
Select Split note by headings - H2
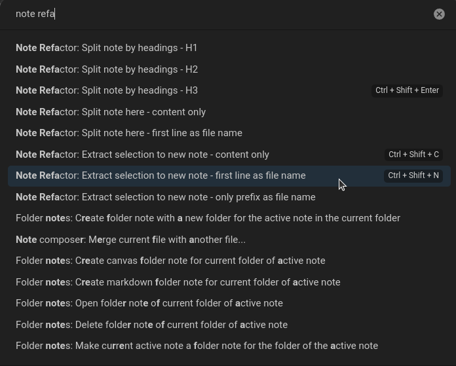coord(107,69)
